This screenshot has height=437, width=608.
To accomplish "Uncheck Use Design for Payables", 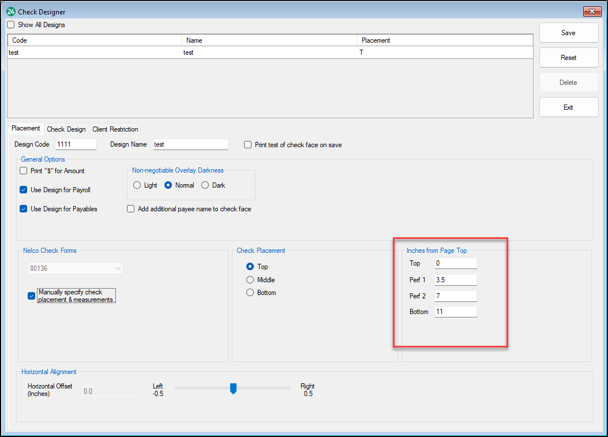I will coord(24,209).
